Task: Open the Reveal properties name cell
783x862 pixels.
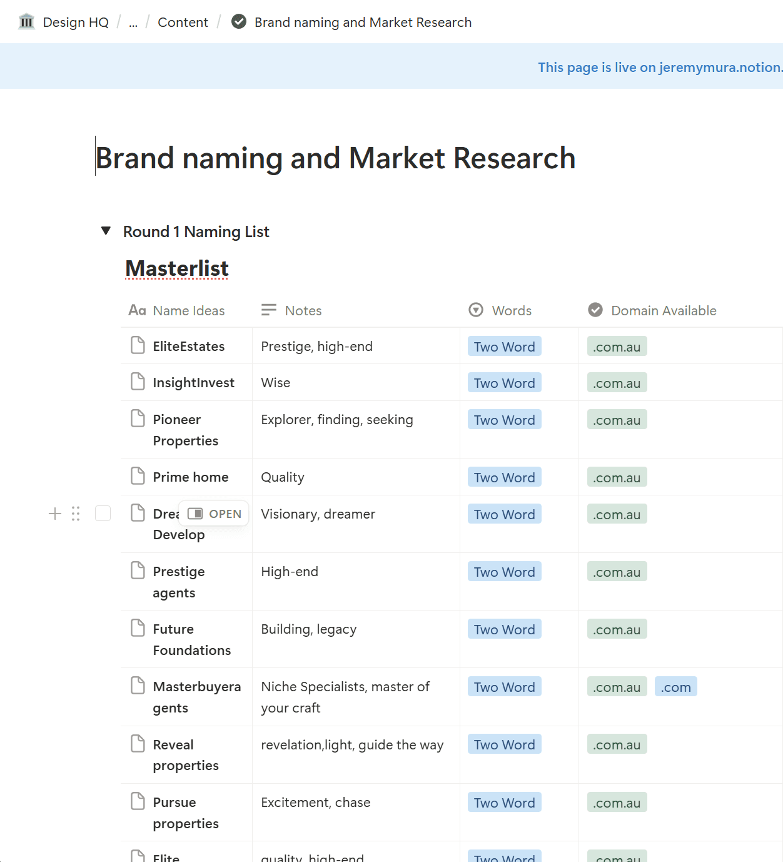Action: click(186, 754)
